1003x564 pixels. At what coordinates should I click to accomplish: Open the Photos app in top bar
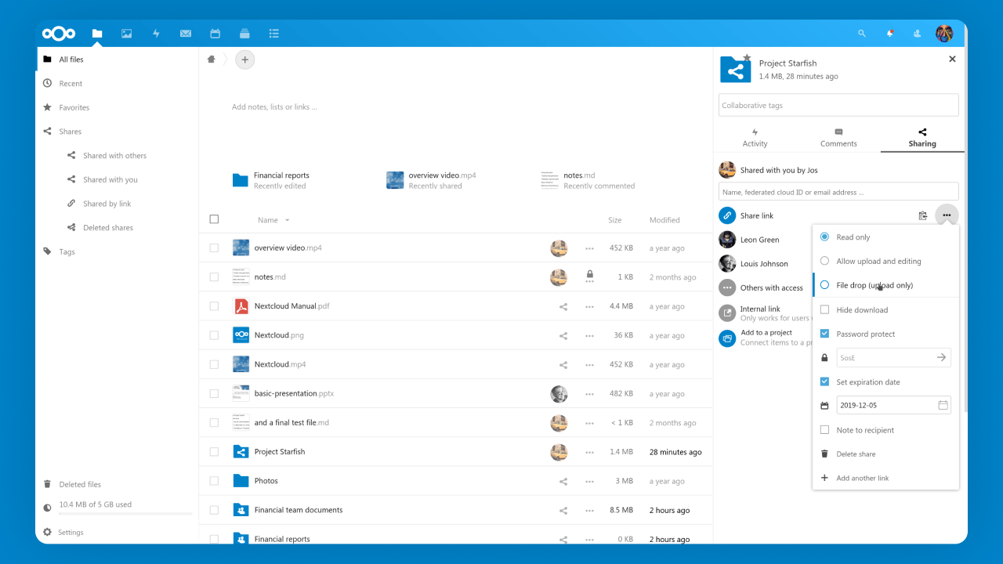[x=126, y=34]
